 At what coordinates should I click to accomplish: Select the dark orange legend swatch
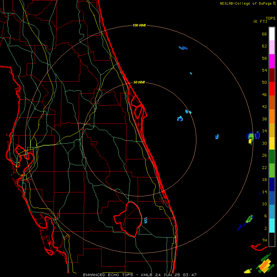coord(272,102)
